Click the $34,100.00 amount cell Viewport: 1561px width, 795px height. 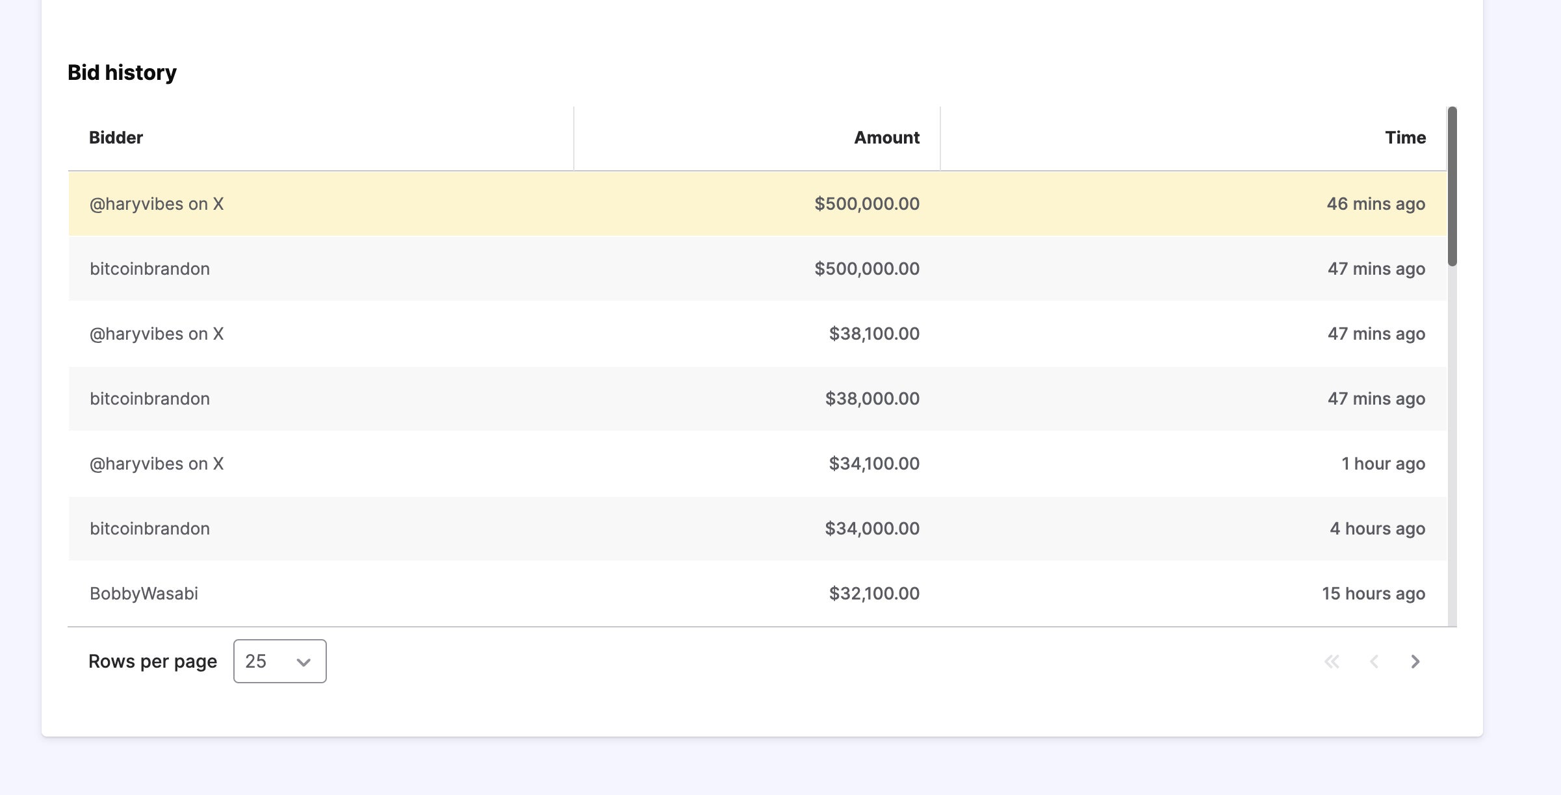(873, 464)
